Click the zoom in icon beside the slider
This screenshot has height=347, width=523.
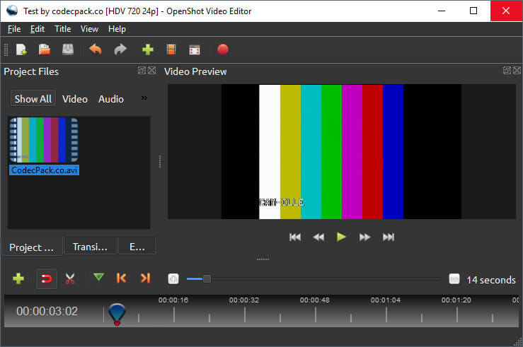tap(173, 278)
